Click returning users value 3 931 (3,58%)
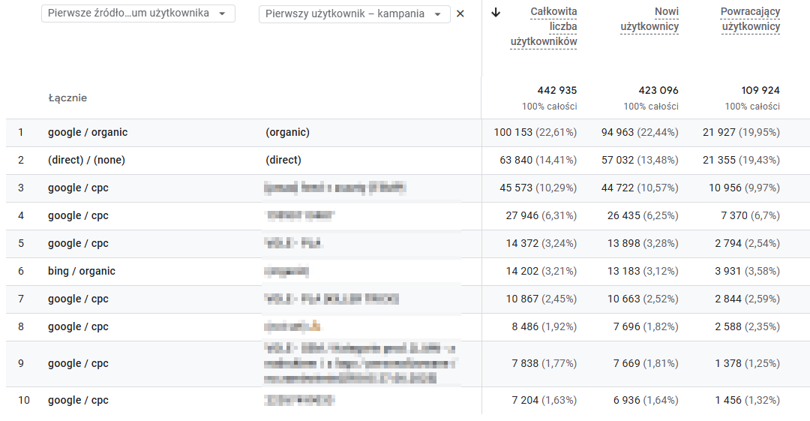Image resolution: width=810 pixels, height=421 pixels. (748, 272)
